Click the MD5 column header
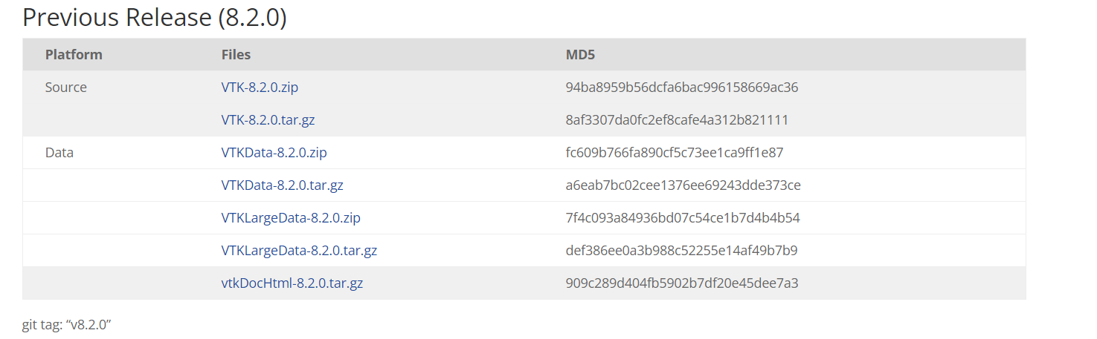The image size is (1097, 339). [580, 55]
